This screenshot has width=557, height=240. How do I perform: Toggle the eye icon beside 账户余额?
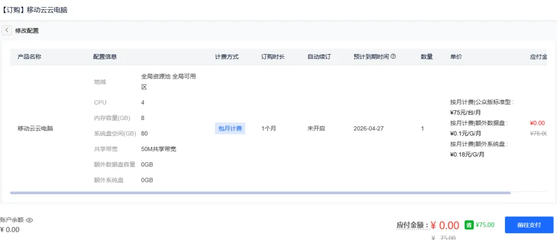29,220
